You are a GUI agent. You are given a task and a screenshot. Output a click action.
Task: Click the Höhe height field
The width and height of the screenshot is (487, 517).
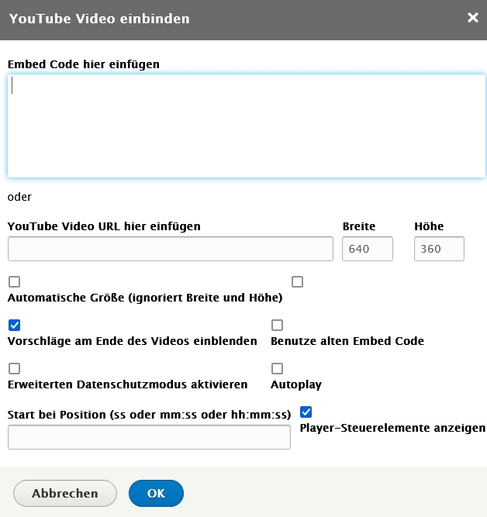[x=440, y=249]
